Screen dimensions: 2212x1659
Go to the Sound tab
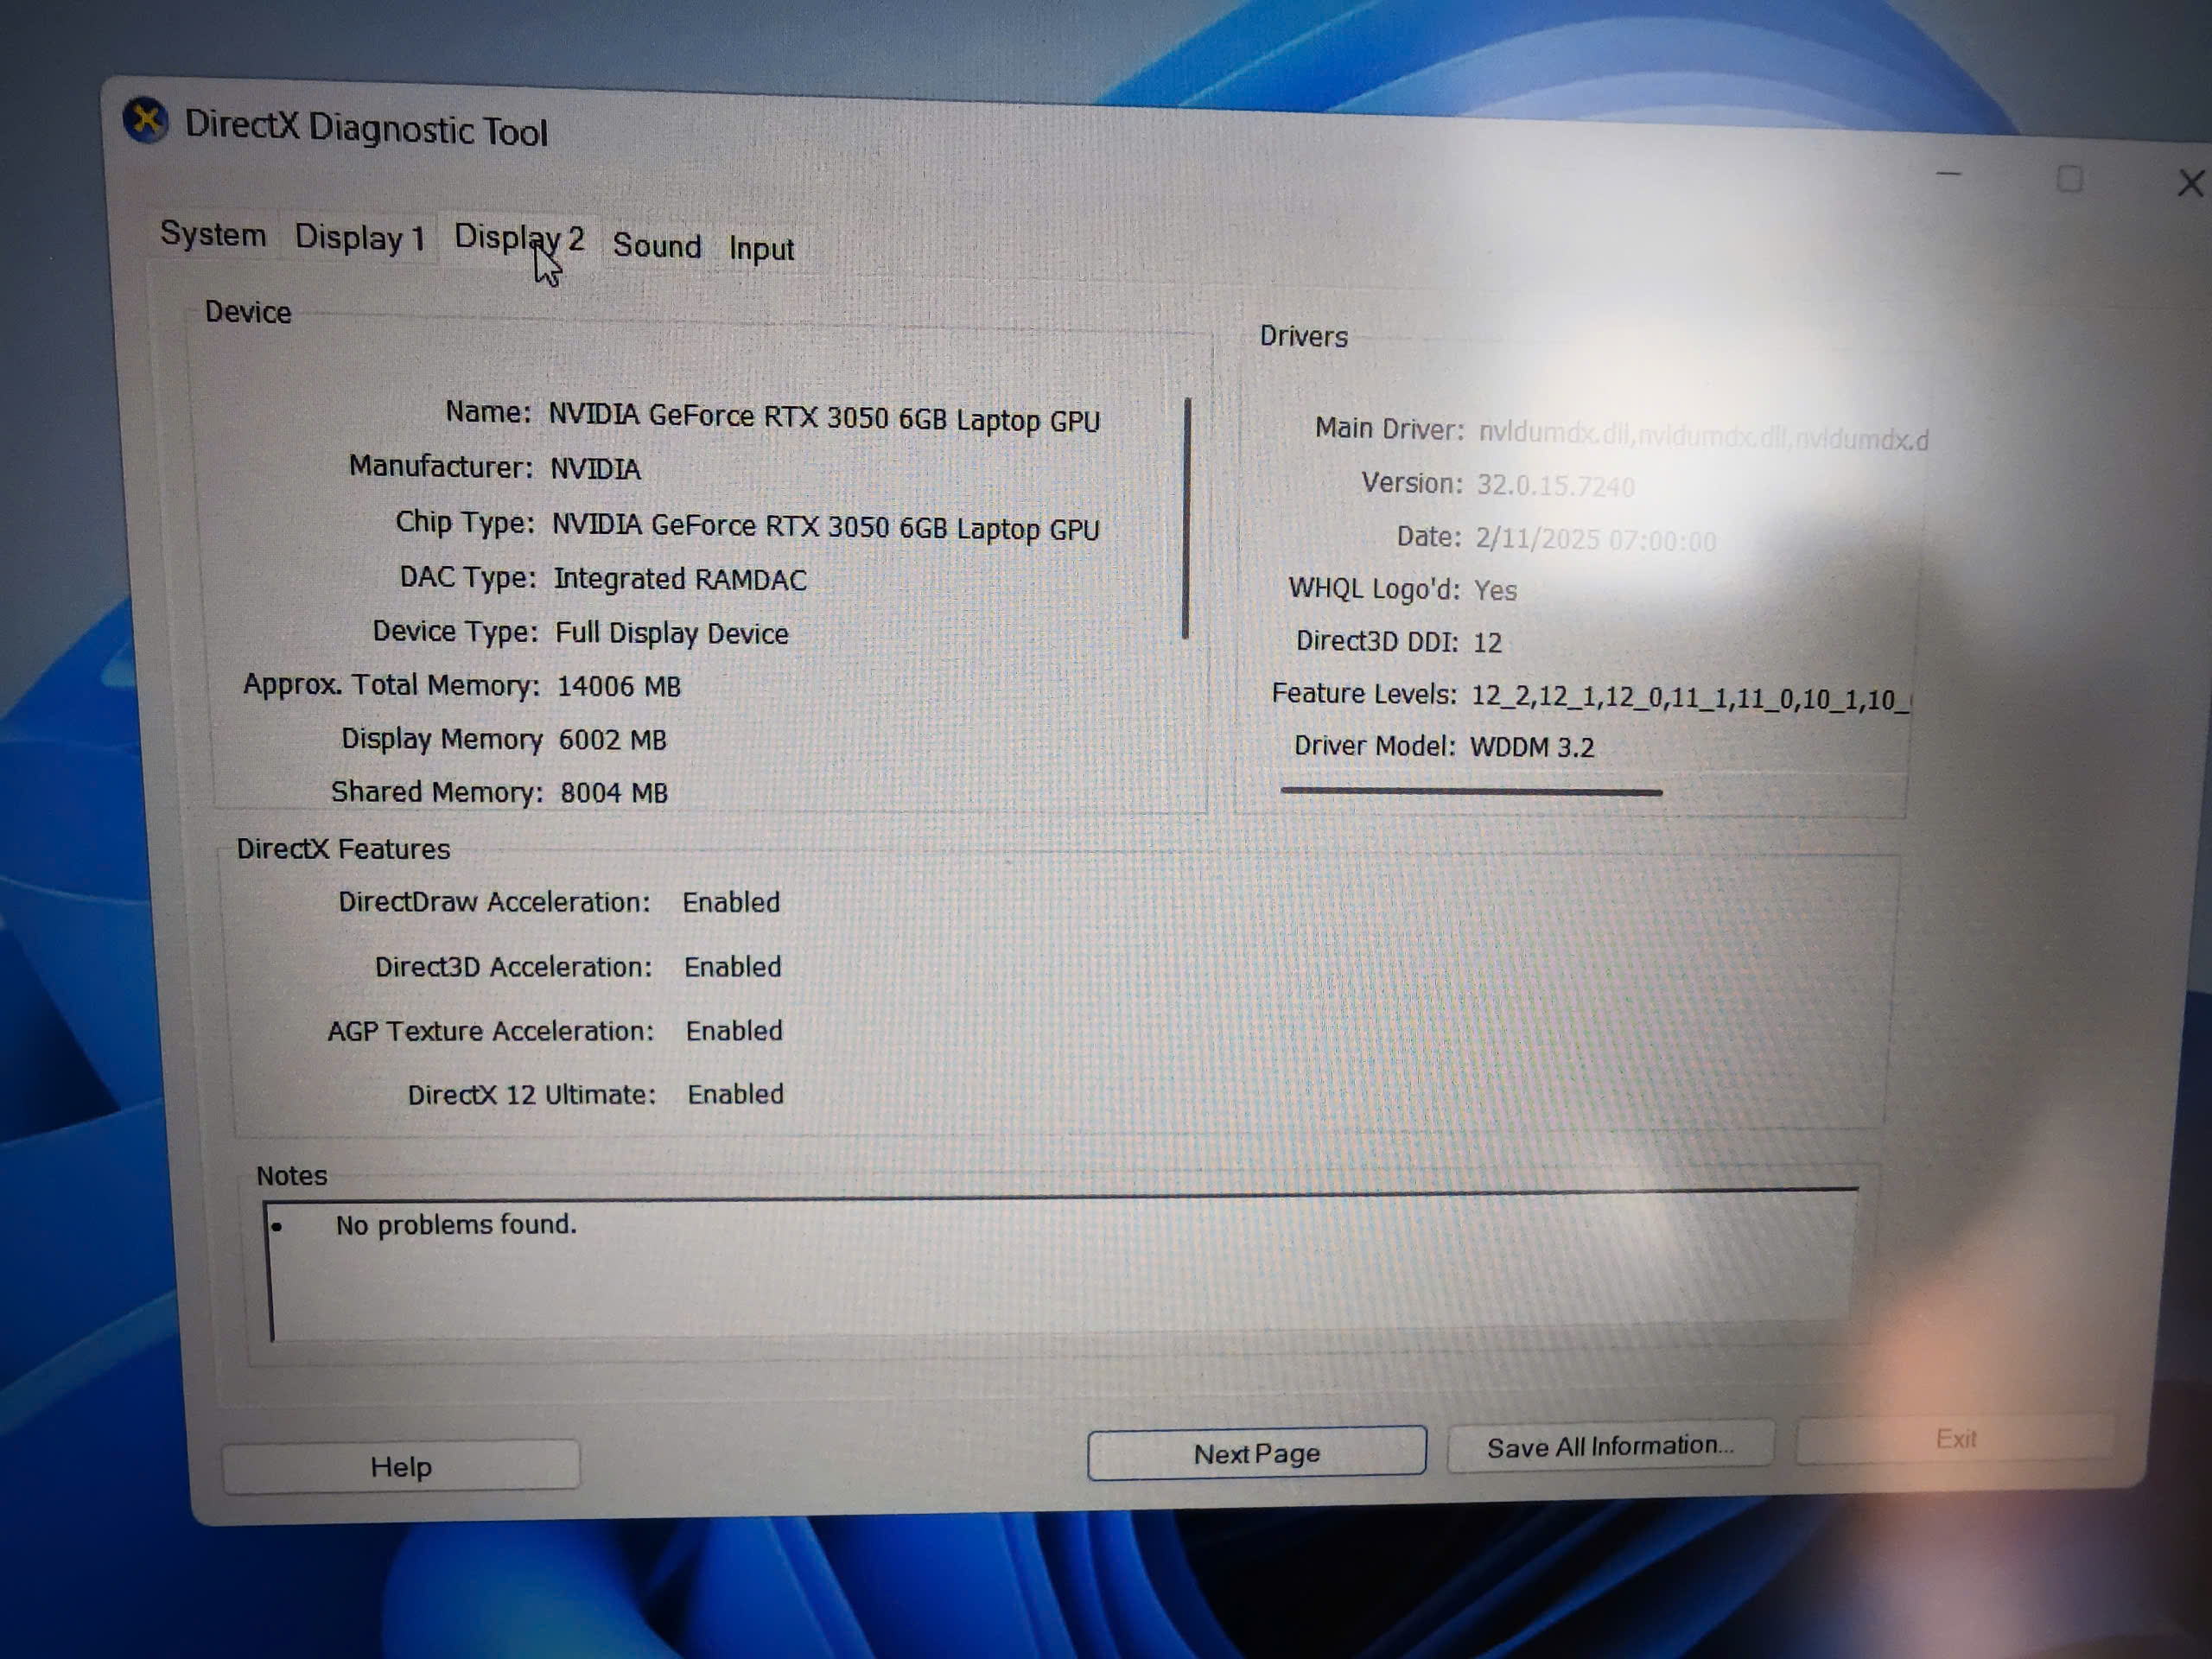[656, 246]
